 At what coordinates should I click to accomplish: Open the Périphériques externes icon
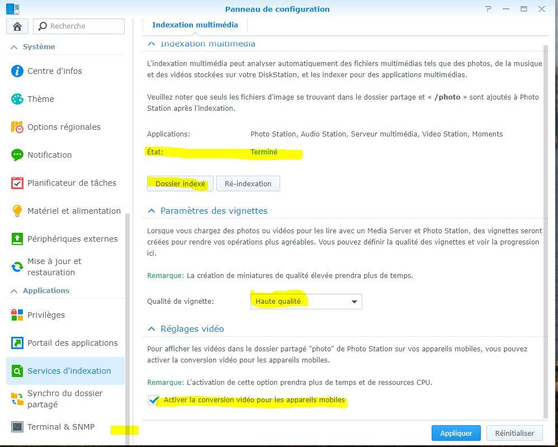17,239
